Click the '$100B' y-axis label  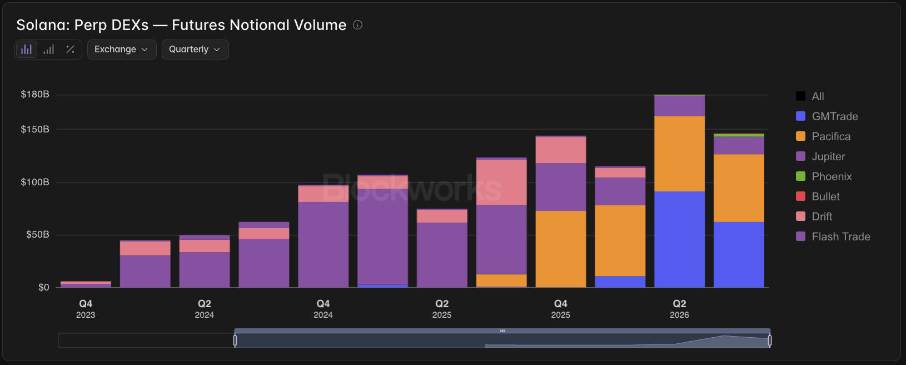click(x=35, y=182)
